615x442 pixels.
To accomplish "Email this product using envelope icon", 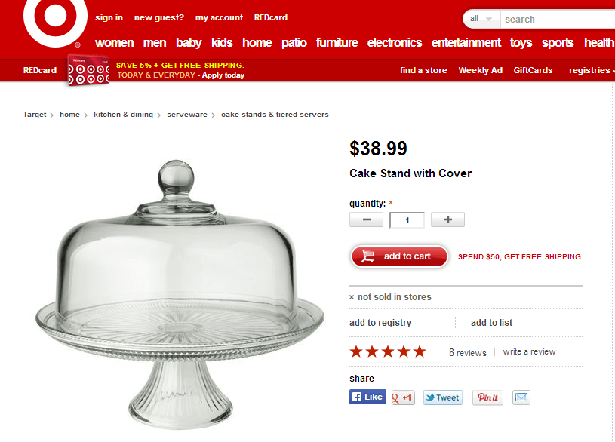I will (x=521, y=397).
